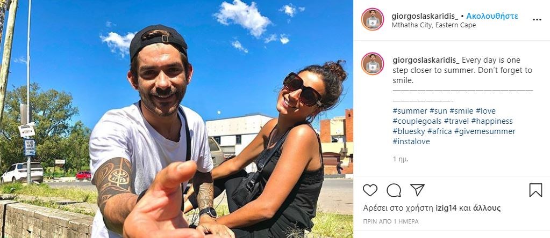
Task: Open comments via speech bubble icon
Action: coord(394,190)
